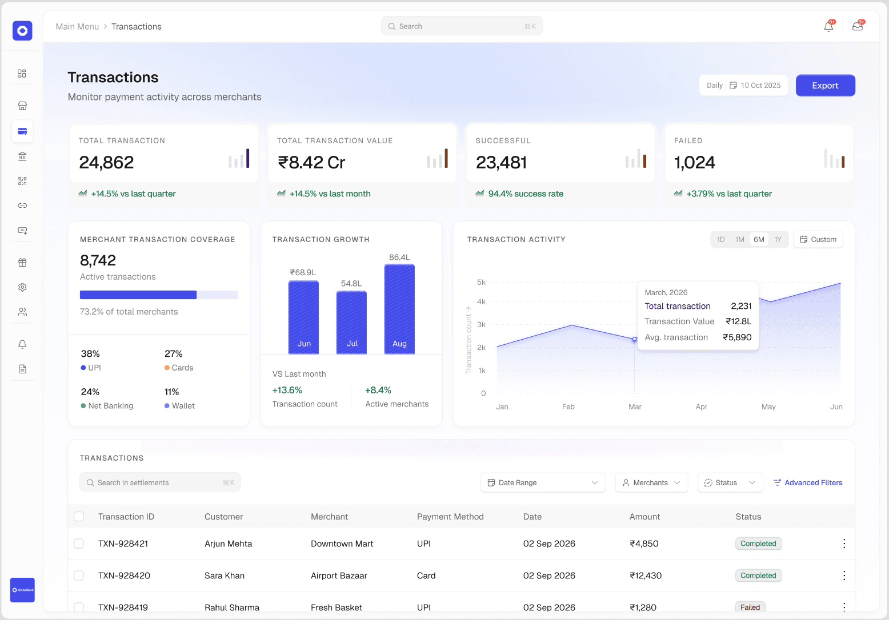Open Advanced Filters link

808,482
